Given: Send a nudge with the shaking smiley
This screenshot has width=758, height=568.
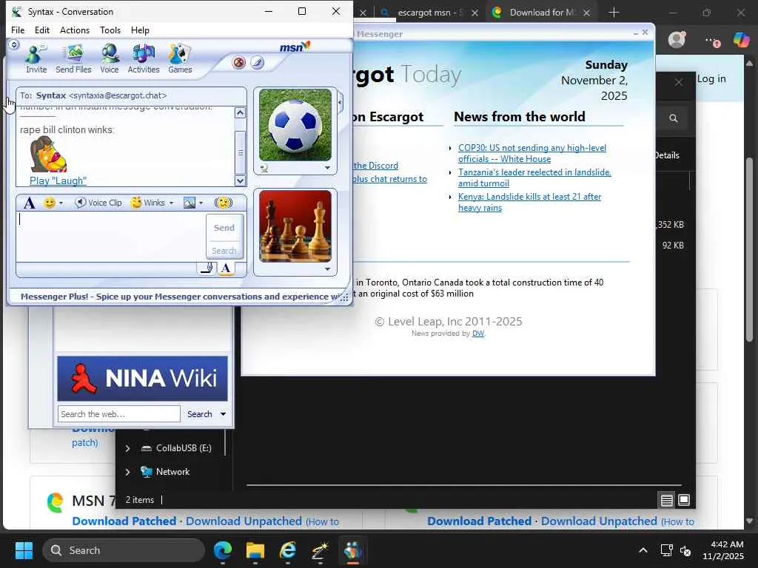Looking at the screenshot, I should click(223, 203).
